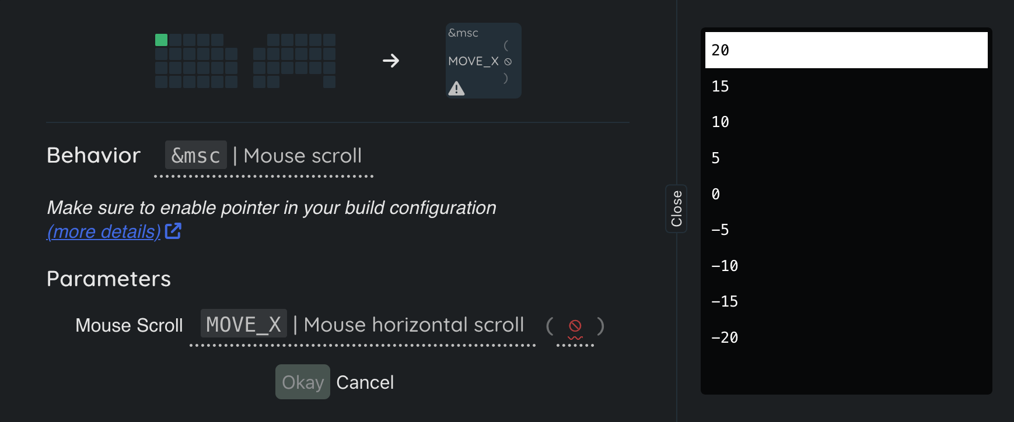Click the warning triangle icon on the key preview
Image resolution: width=1014 pixels, height=422 pixels.
click(x=456, y=89)
